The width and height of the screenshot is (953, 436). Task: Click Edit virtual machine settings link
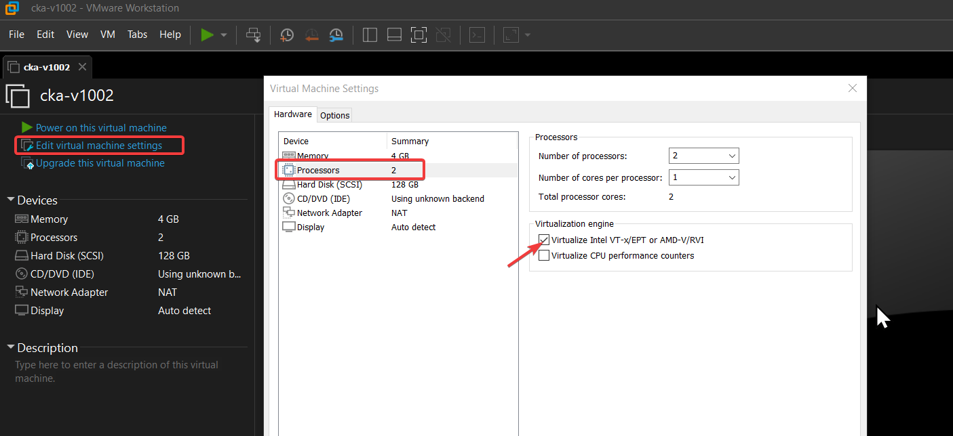[x=99, y=145]
